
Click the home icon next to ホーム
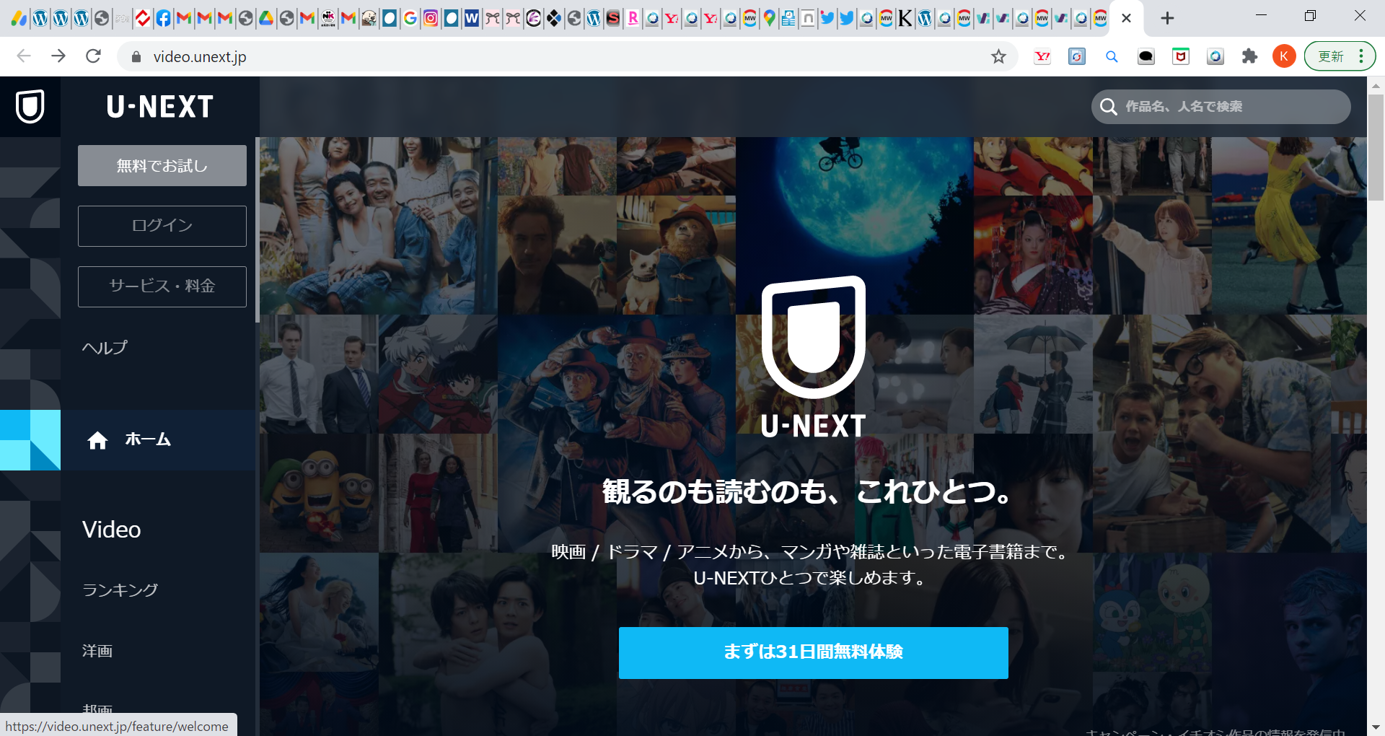pyautogui.click(x=97, y=440)
